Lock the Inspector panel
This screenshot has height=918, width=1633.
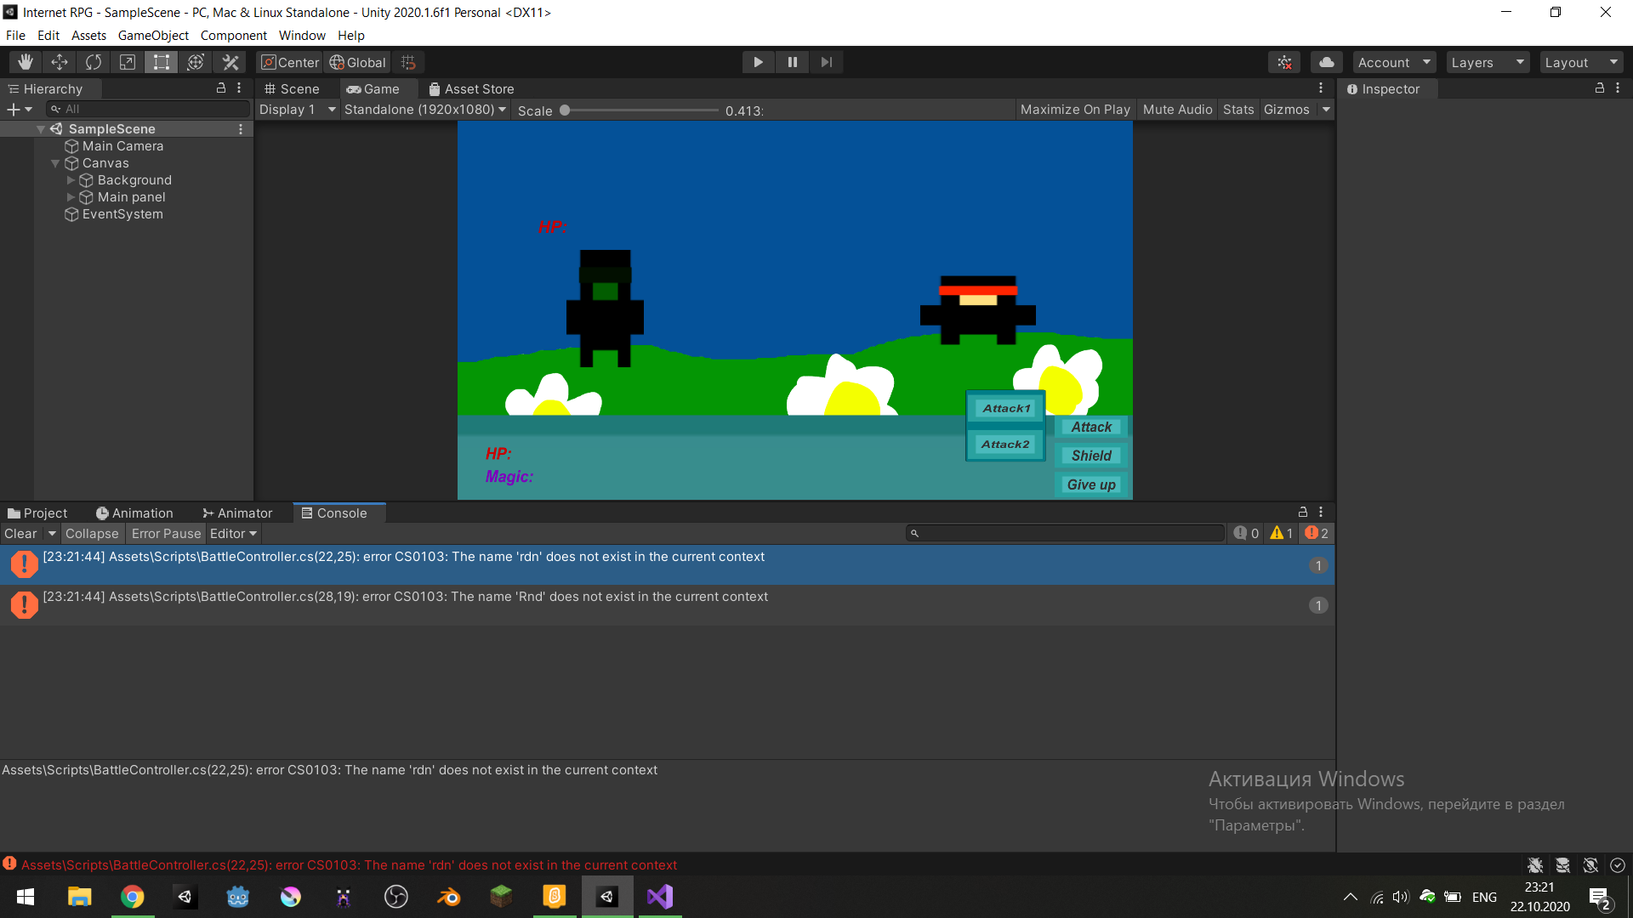pyautogui.click(x=1600, y=88)
